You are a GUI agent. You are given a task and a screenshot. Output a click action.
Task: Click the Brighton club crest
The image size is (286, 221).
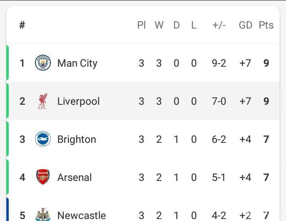43,138
